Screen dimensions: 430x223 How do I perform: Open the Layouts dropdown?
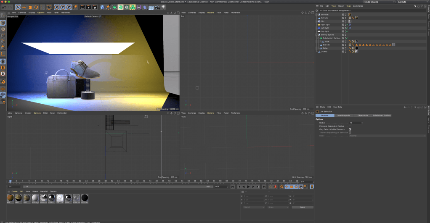click(x=413, y=2)
